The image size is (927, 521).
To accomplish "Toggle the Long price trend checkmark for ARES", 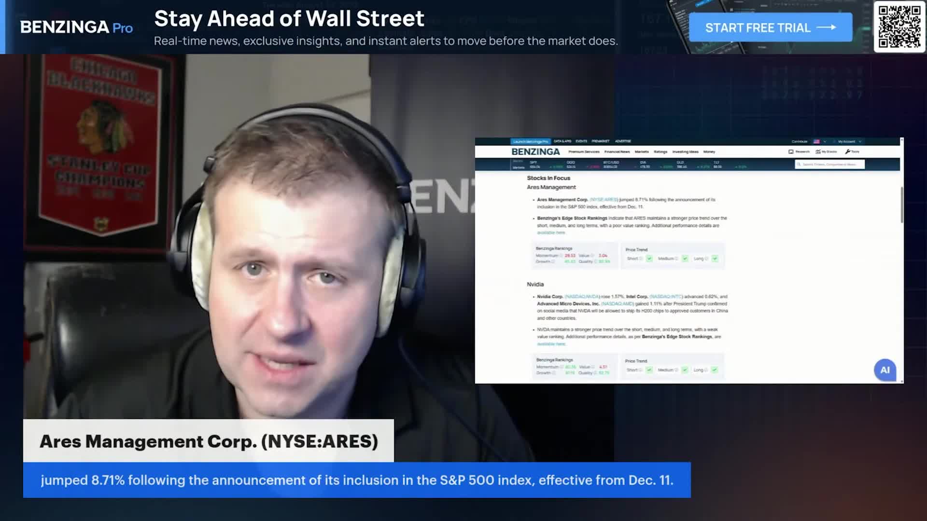I will pyautogui.click(x=715, y=258).
